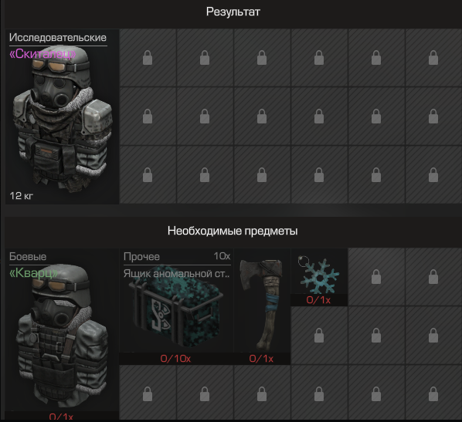This screenshot has height=422, width=462.
Task: Select the anomalous crate item Ящик аномальной
Action: [176, 306]
